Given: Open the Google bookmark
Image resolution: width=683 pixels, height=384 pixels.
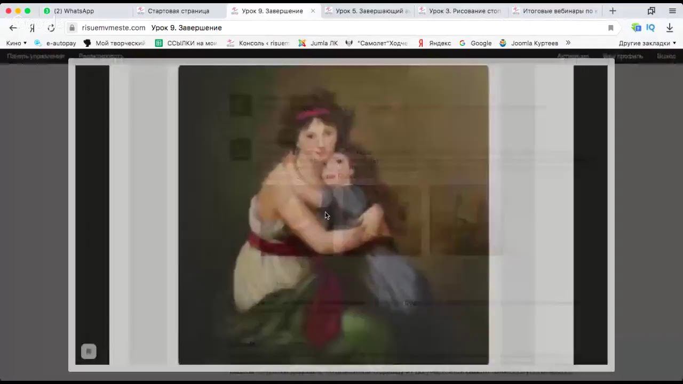Looking at the screenshot, I should (475, 43).
